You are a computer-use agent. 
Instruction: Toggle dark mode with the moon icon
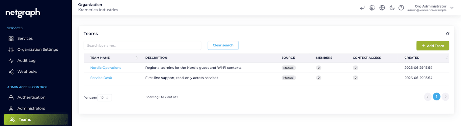[x=392, y=8]
